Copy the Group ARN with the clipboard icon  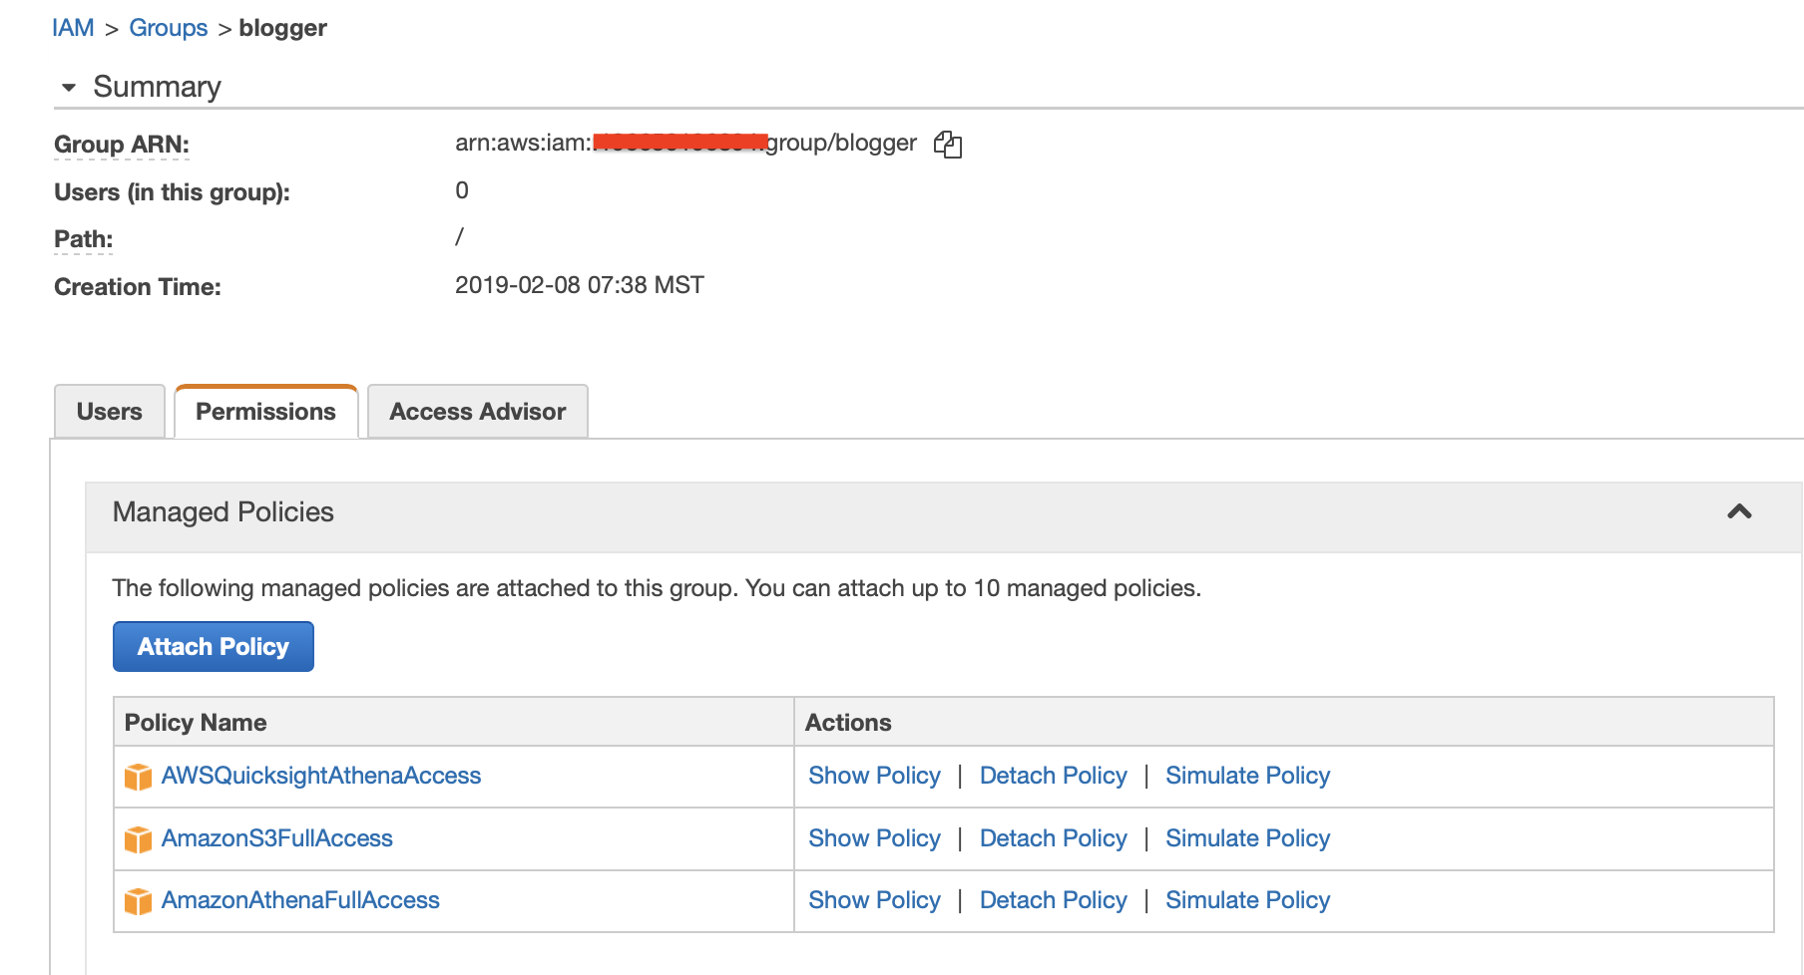[x=947, y=145]
